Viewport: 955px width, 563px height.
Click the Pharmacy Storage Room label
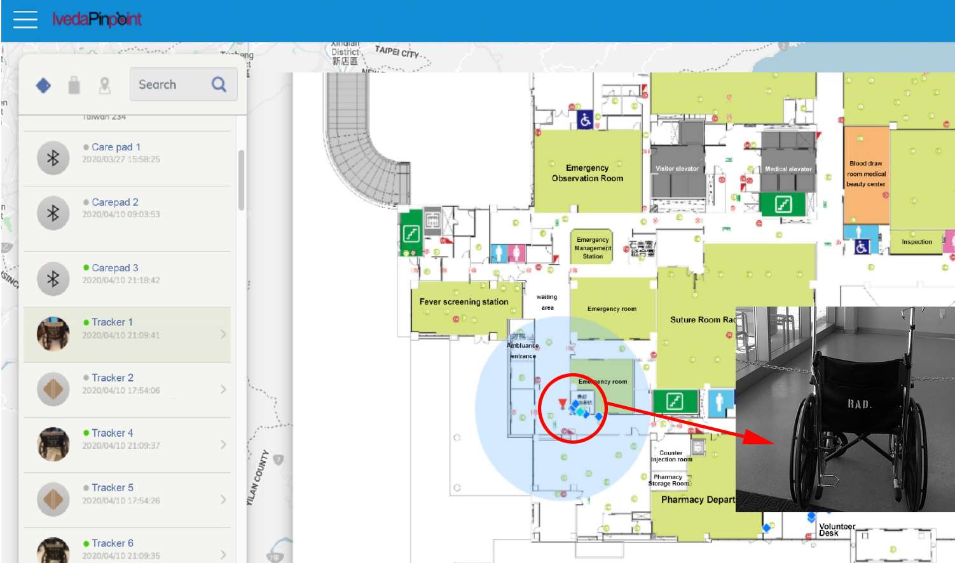pyautogui.click(x=669, y=480)
